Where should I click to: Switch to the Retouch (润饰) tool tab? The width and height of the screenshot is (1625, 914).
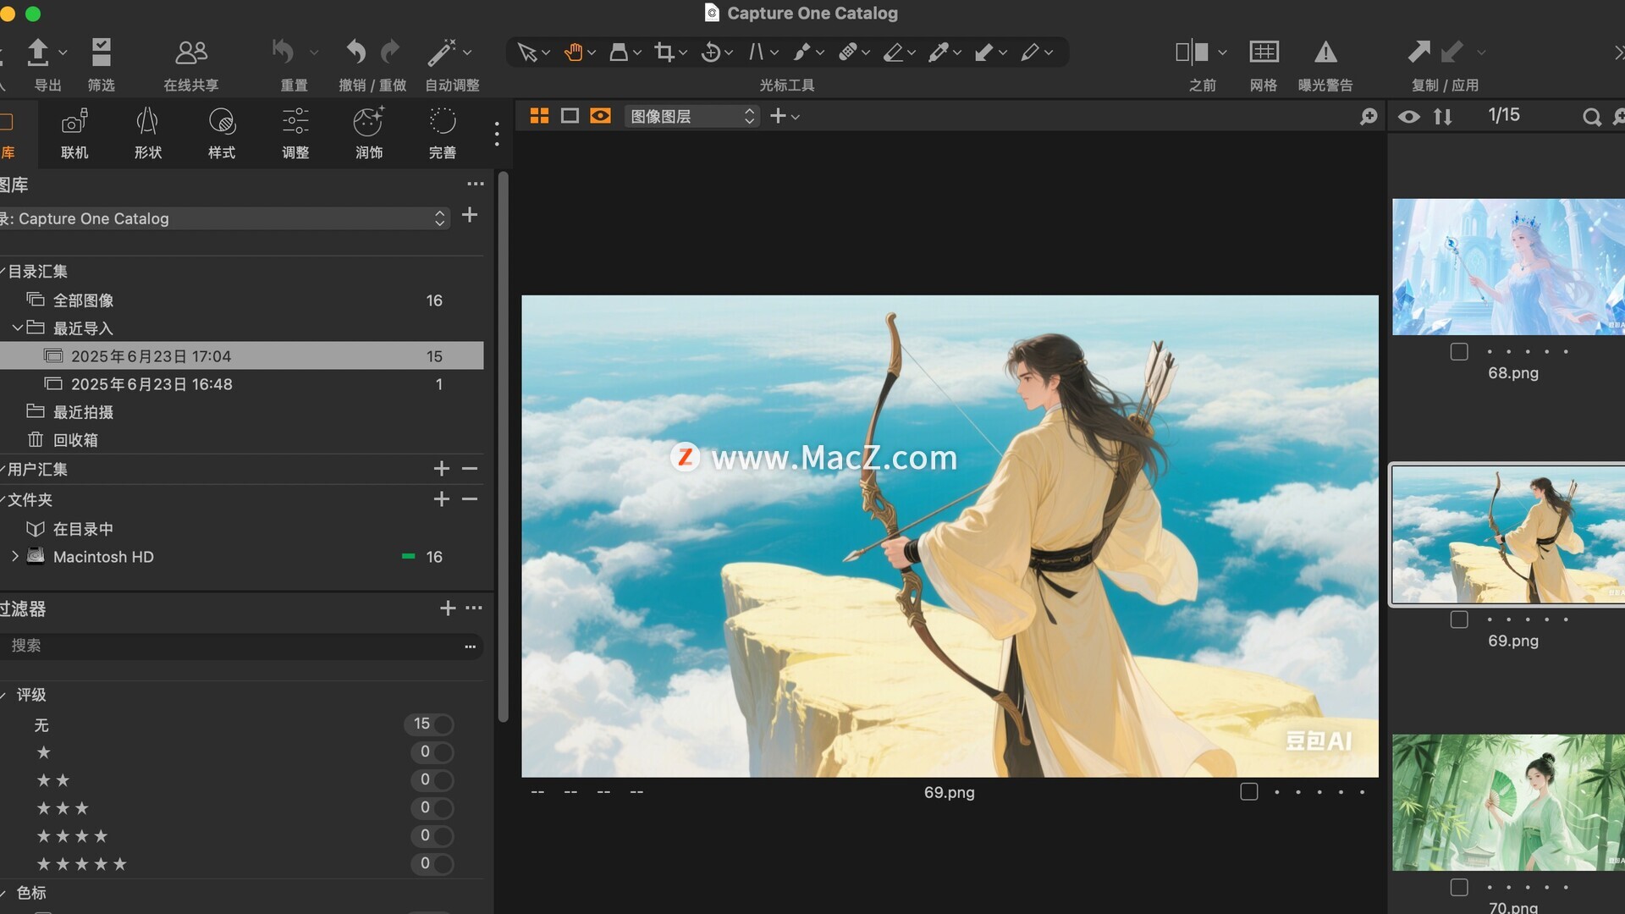tap(369, 133)
